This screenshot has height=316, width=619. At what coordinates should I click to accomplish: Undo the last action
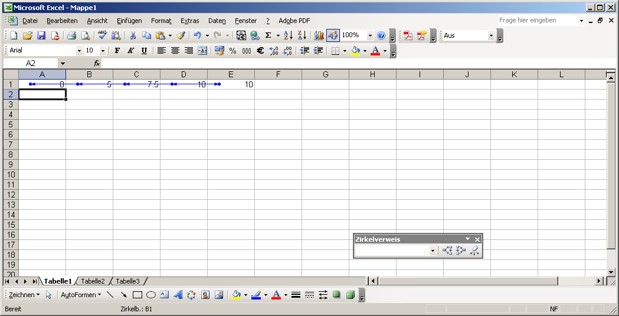tap(198, 35)
